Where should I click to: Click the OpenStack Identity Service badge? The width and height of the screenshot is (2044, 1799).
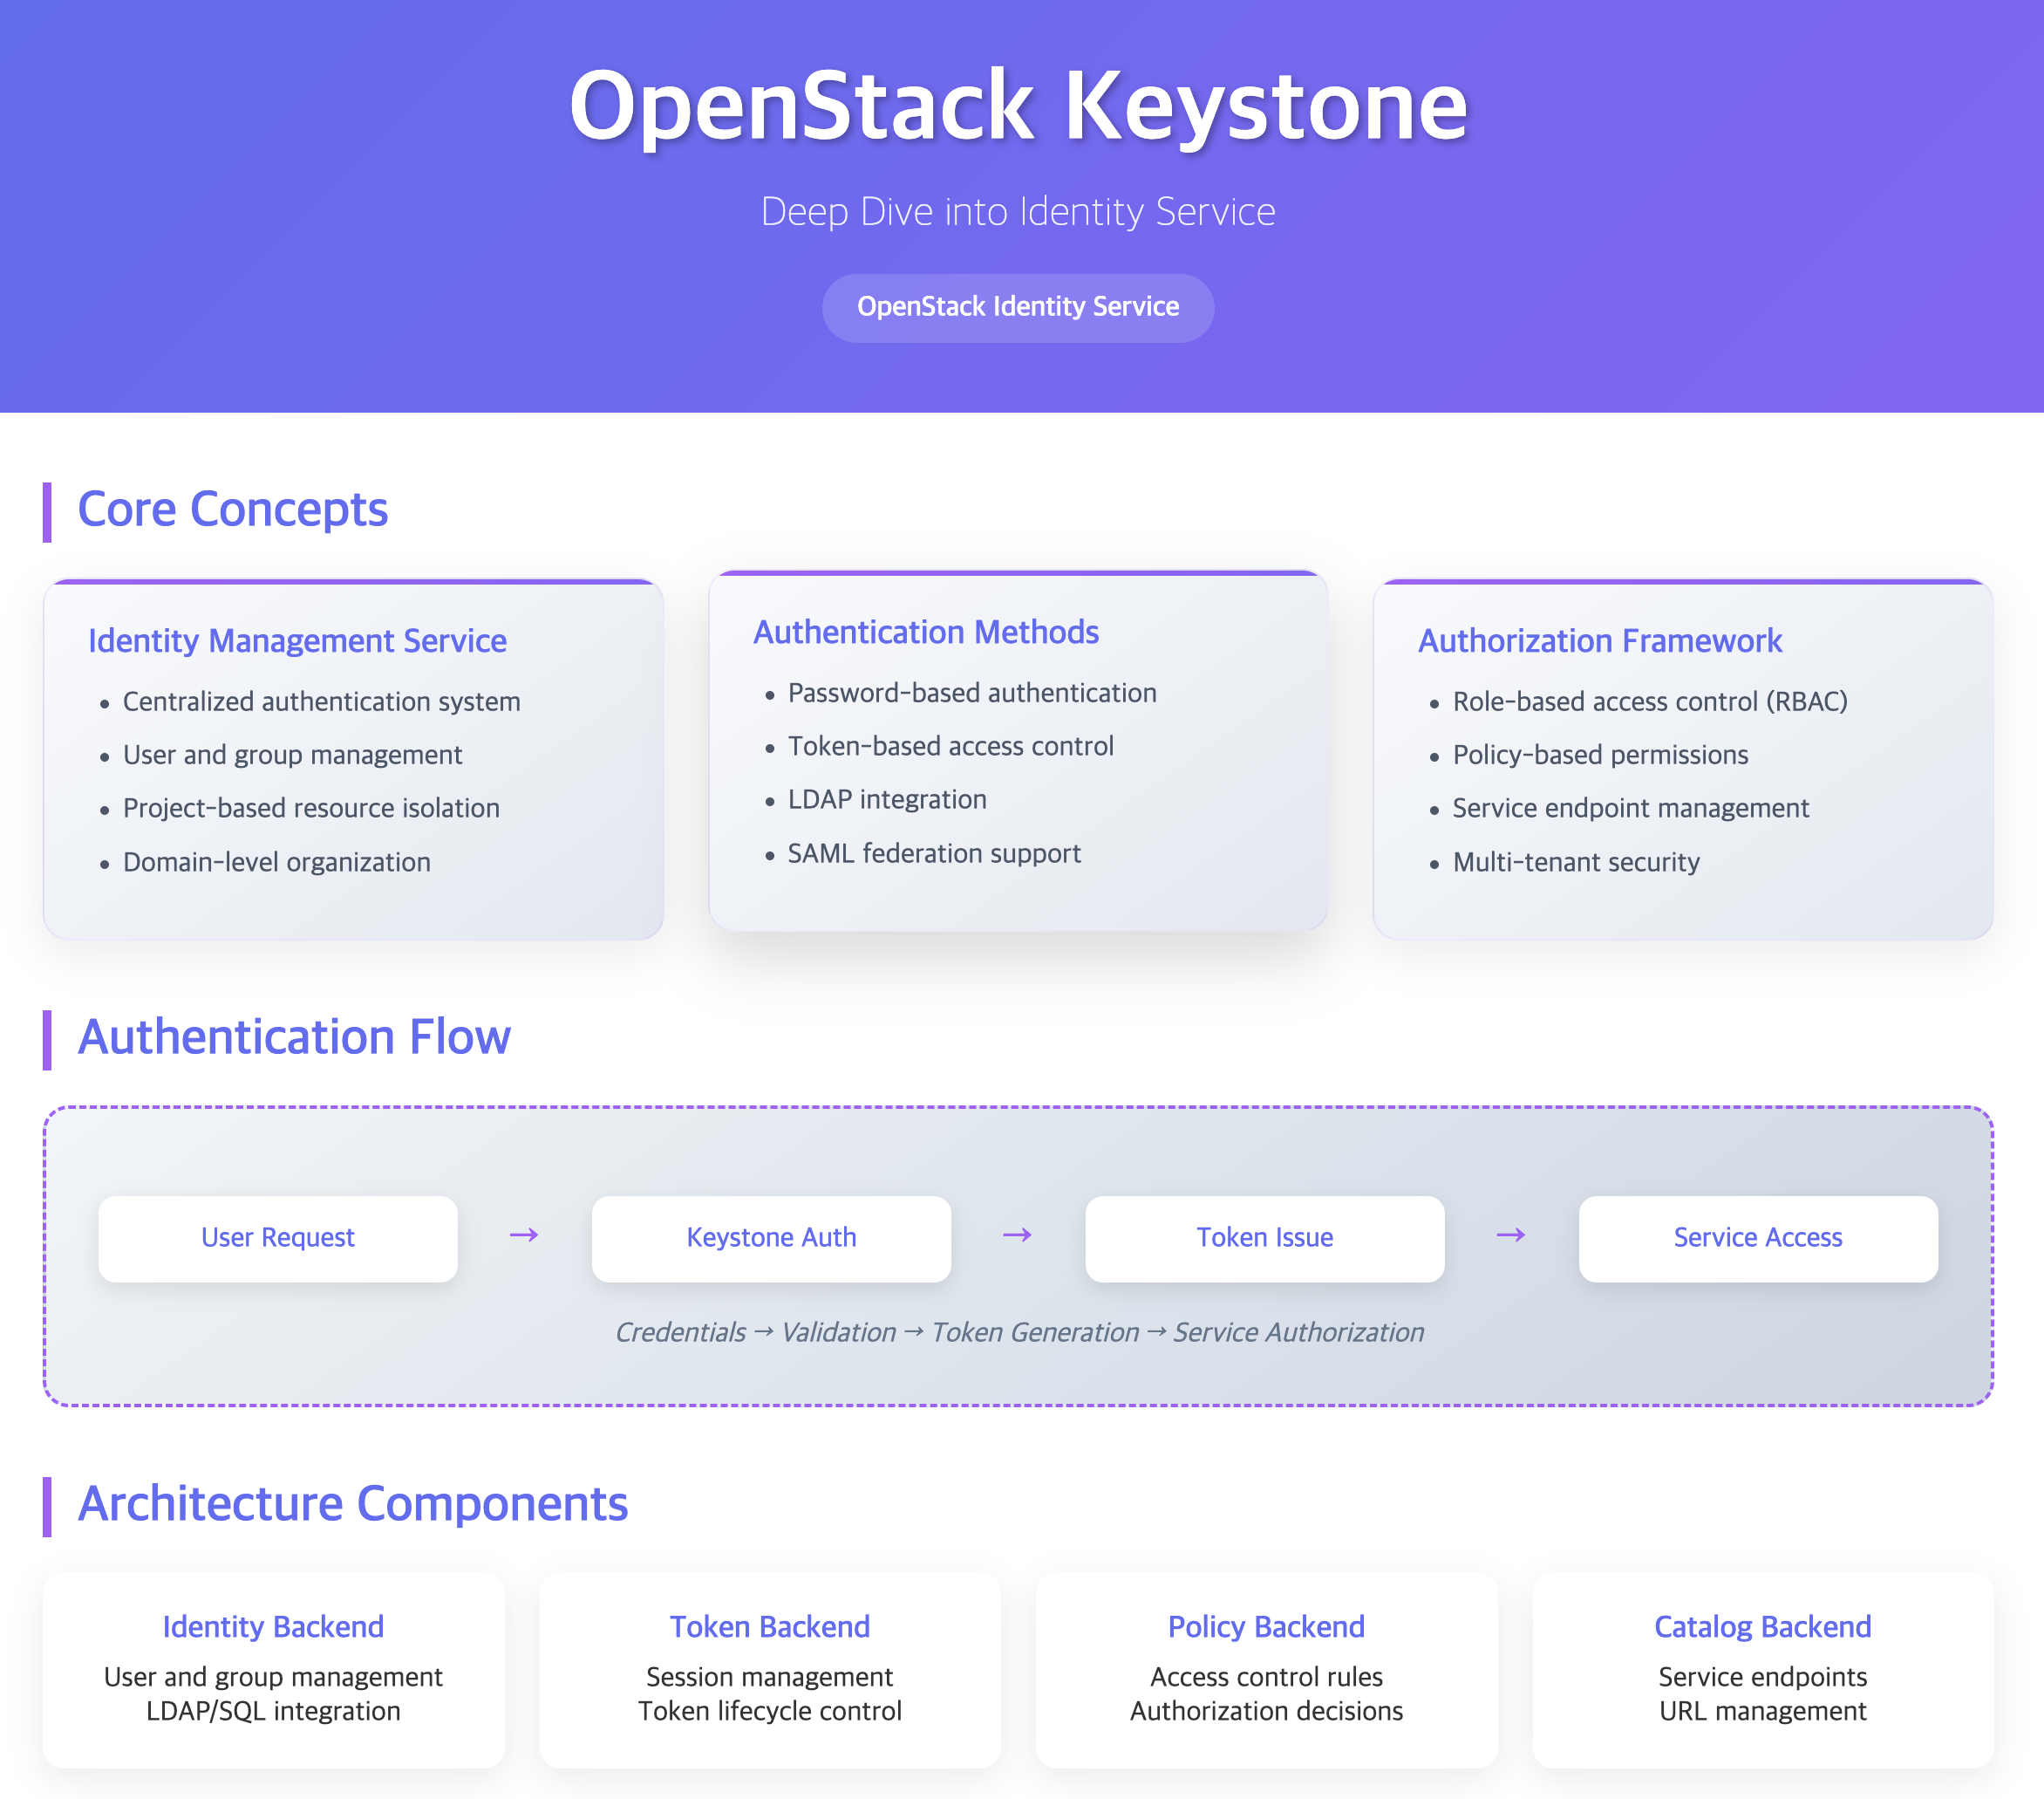pos(1017,307)
